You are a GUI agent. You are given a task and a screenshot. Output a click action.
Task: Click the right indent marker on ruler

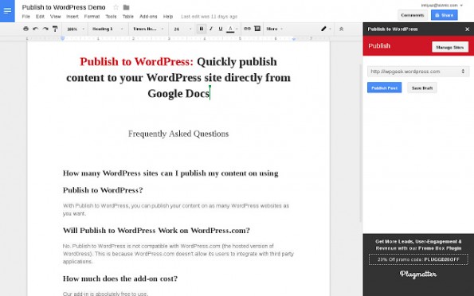click(294, 39)
